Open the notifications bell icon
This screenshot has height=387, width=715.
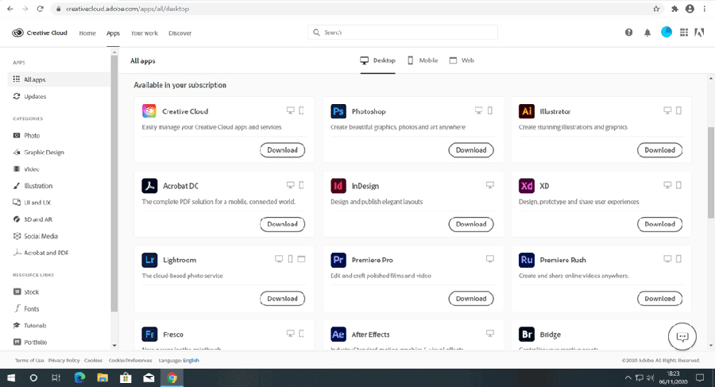click(x=647, y=33)
